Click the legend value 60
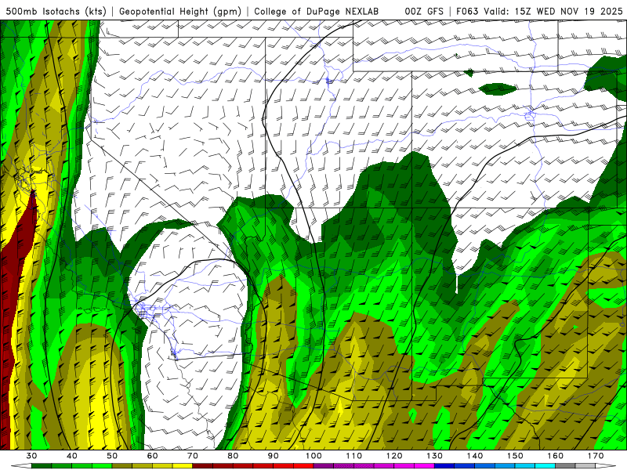The image size is (627, 470). tap(152, 456)
